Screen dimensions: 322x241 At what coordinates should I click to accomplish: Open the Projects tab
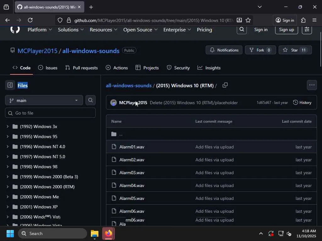pos(147,68)
